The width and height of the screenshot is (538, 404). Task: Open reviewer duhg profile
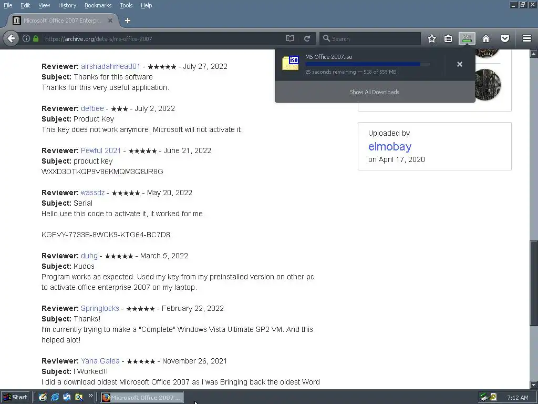coord(89,256)
